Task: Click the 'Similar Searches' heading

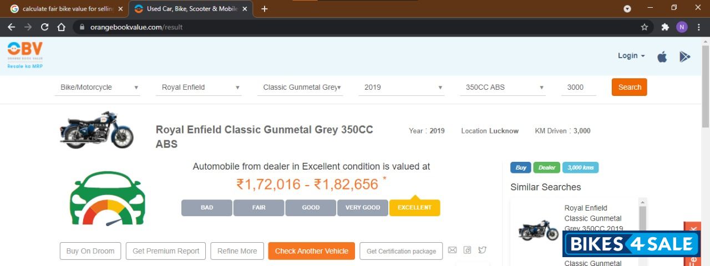Action: coord(545,187)
